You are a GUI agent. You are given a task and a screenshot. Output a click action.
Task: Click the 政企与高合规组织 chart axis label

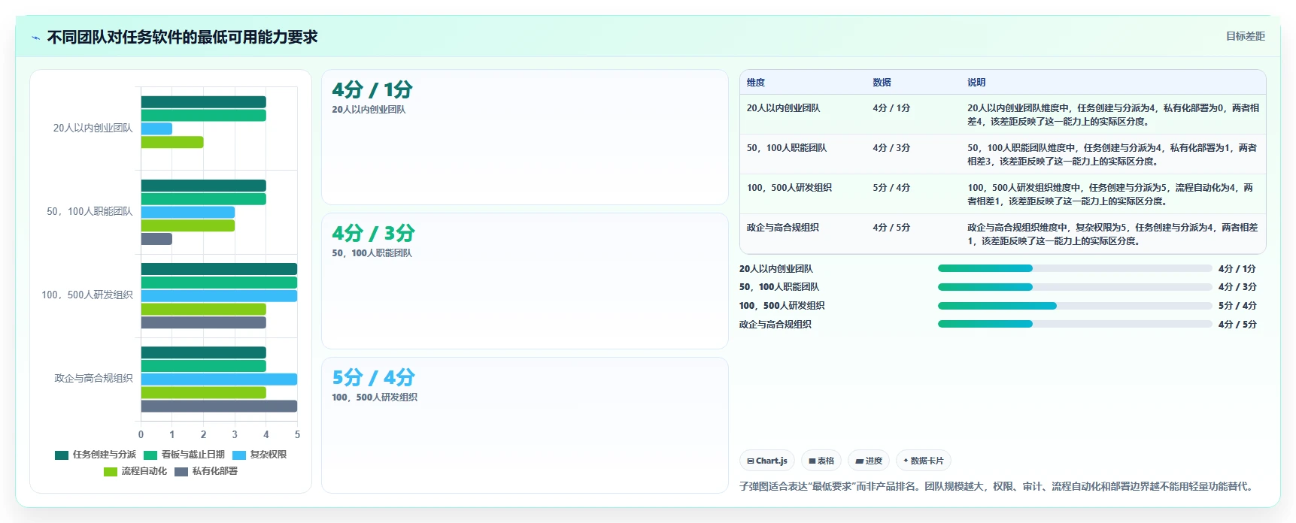(93, 379)
